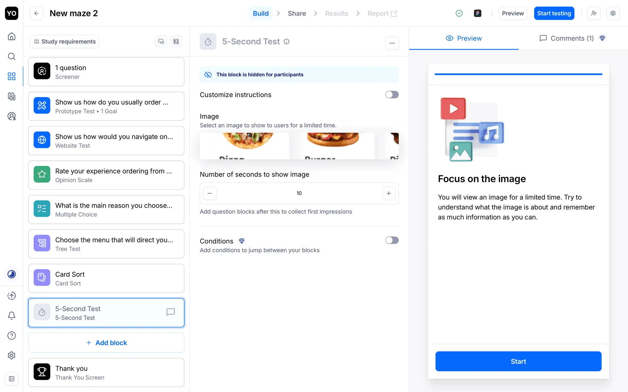Open the help question mark icon
The image size is (628, 392).
point(11,335)
